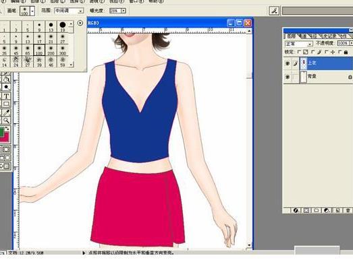Toggle link box beside 背景 layer
The width and height of the screenshot is (353, 260).
click(x=295, y=77)
